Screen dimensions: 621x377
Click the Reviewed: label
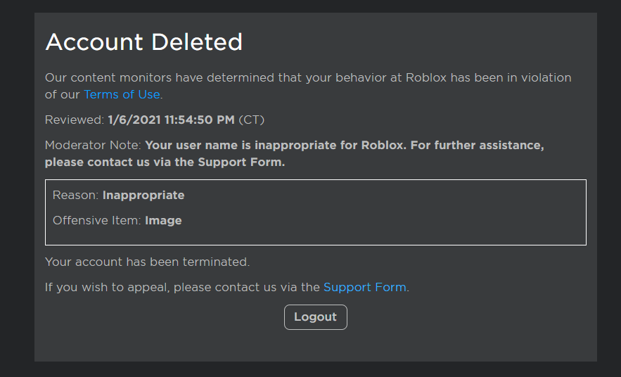pyautogui.click(x=74, y=120)
